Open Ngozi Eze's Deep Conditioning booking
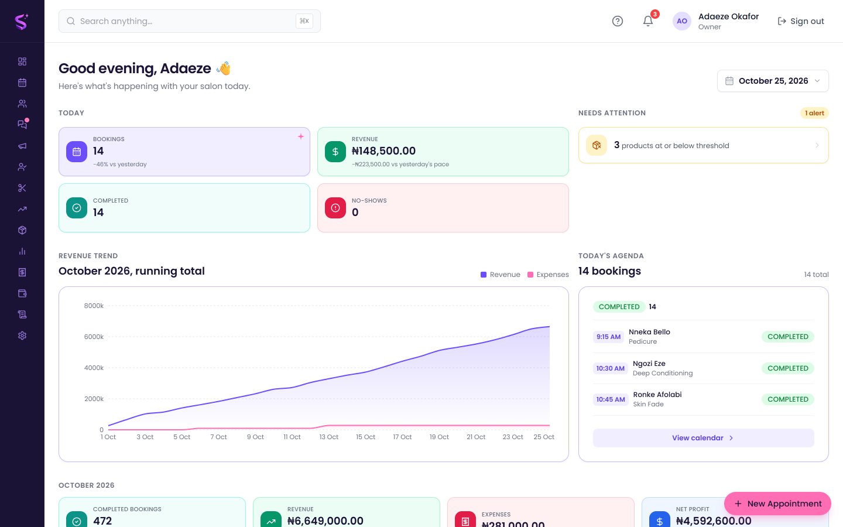 pos(704,368)
